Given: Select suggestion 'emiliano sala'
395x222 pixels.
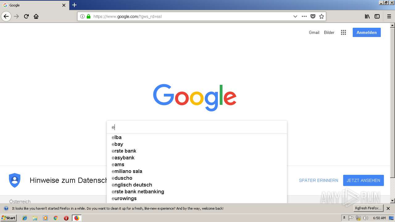Looking at the screenshot, I should point(197,171).
